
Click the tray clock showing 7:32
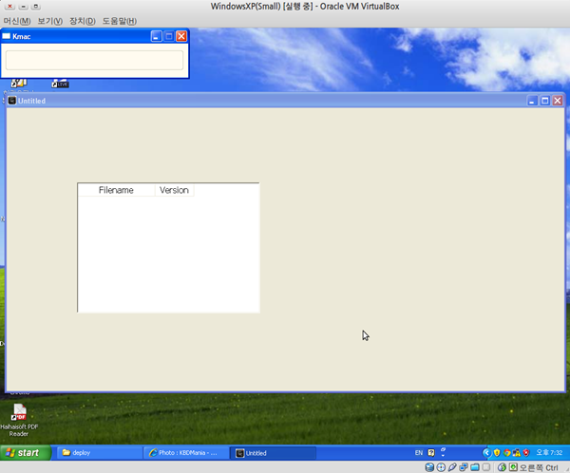pos(549,453)
